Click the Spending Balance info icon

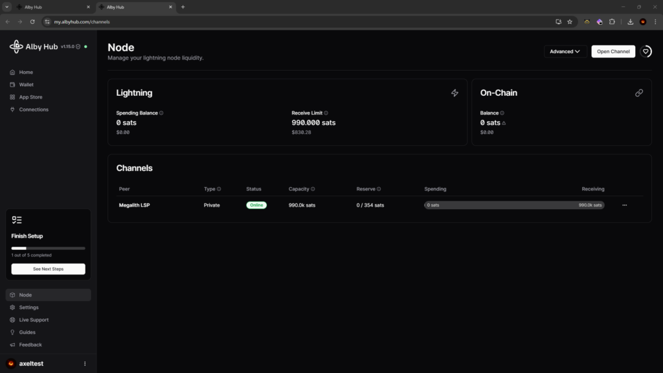(161, 113)
